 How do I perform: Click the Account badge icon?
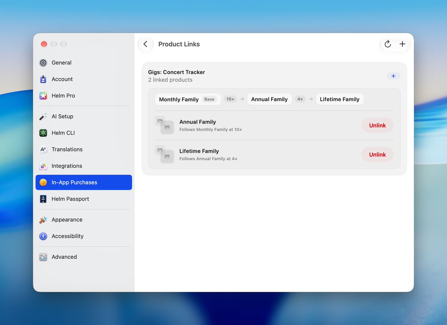tap(43, 79)
